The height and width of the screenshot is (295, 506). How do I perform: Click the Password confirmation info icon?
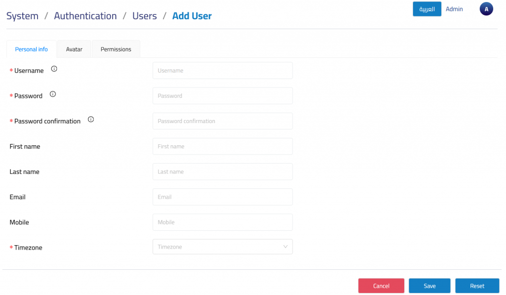(x=91, y=120)
